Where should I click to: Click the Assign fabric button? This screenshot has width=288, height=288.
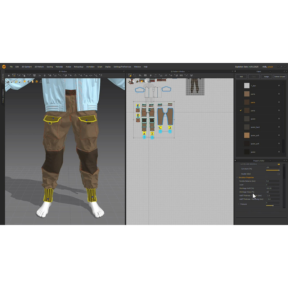pyautogui.click(x=266, y=77)
